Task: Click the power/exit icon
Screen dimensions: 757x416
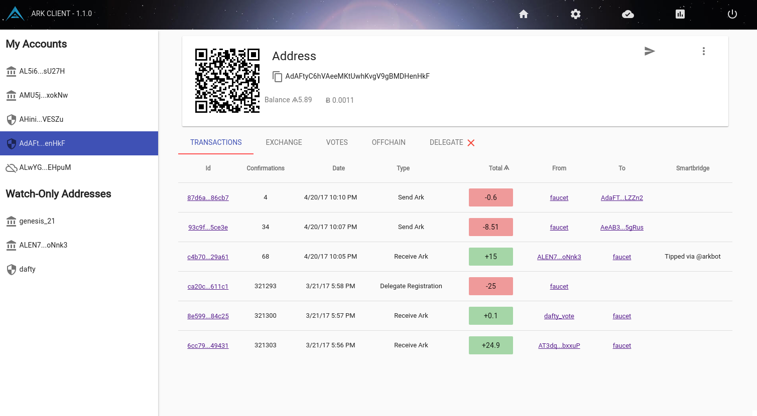Action: (732, 14)
